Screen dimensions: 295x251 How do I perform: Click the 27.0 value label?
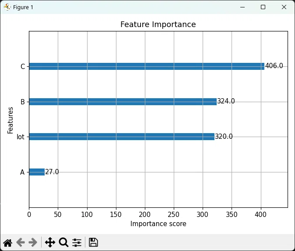[52, 172]
